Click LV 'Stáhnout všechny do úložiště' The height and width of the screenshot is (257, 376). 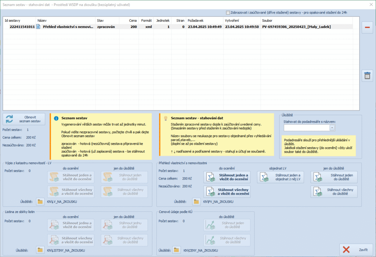click(x=124, y=192)
